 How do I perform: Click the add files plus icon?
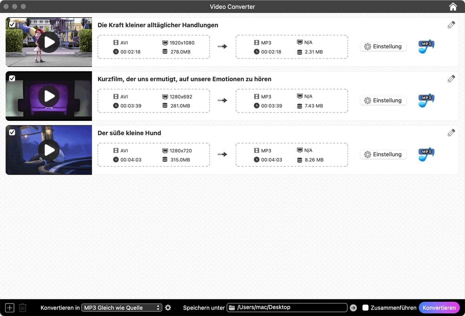point(9,307)
